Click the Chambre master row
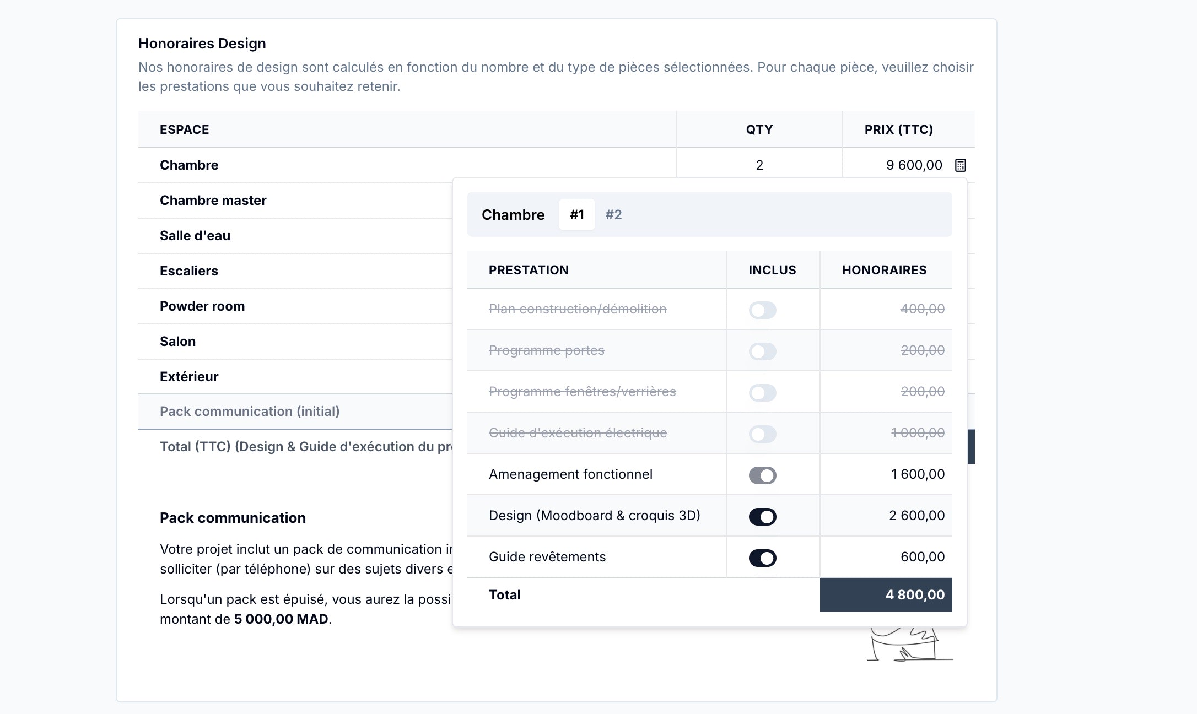The image size is (1197, 714). point(213,201)
